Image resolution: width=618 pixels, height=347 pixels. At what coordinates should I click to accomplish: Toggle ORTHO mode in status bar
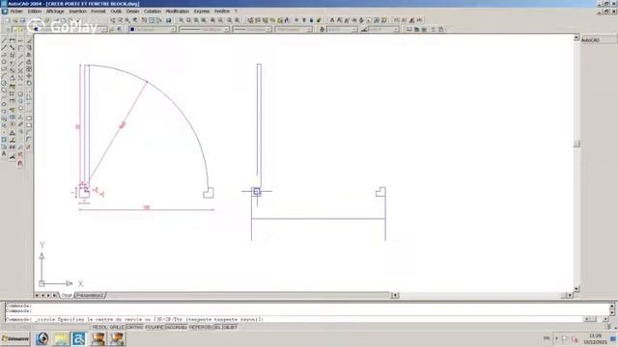tap(135, 328)
